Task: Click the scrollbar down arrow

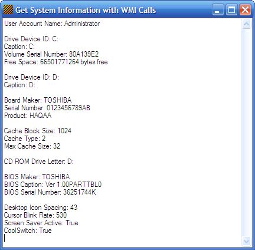Action: 247,241
